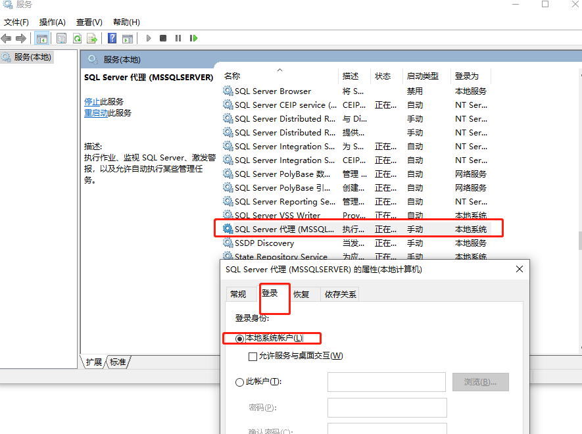The width and height of the screenshot is (582, 434).
Task: Click the gear icon of SQL Server 代理 row
Action: (228, 229)
